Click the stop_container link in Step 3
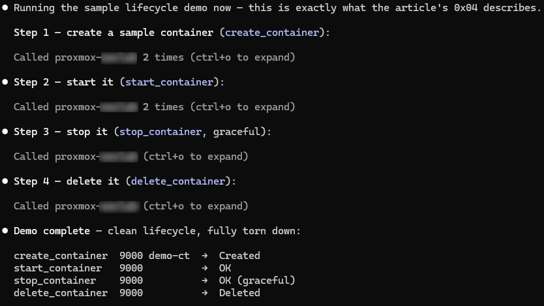Image resolution: width=544 pixels, height=306 pixels. (160, 132)
